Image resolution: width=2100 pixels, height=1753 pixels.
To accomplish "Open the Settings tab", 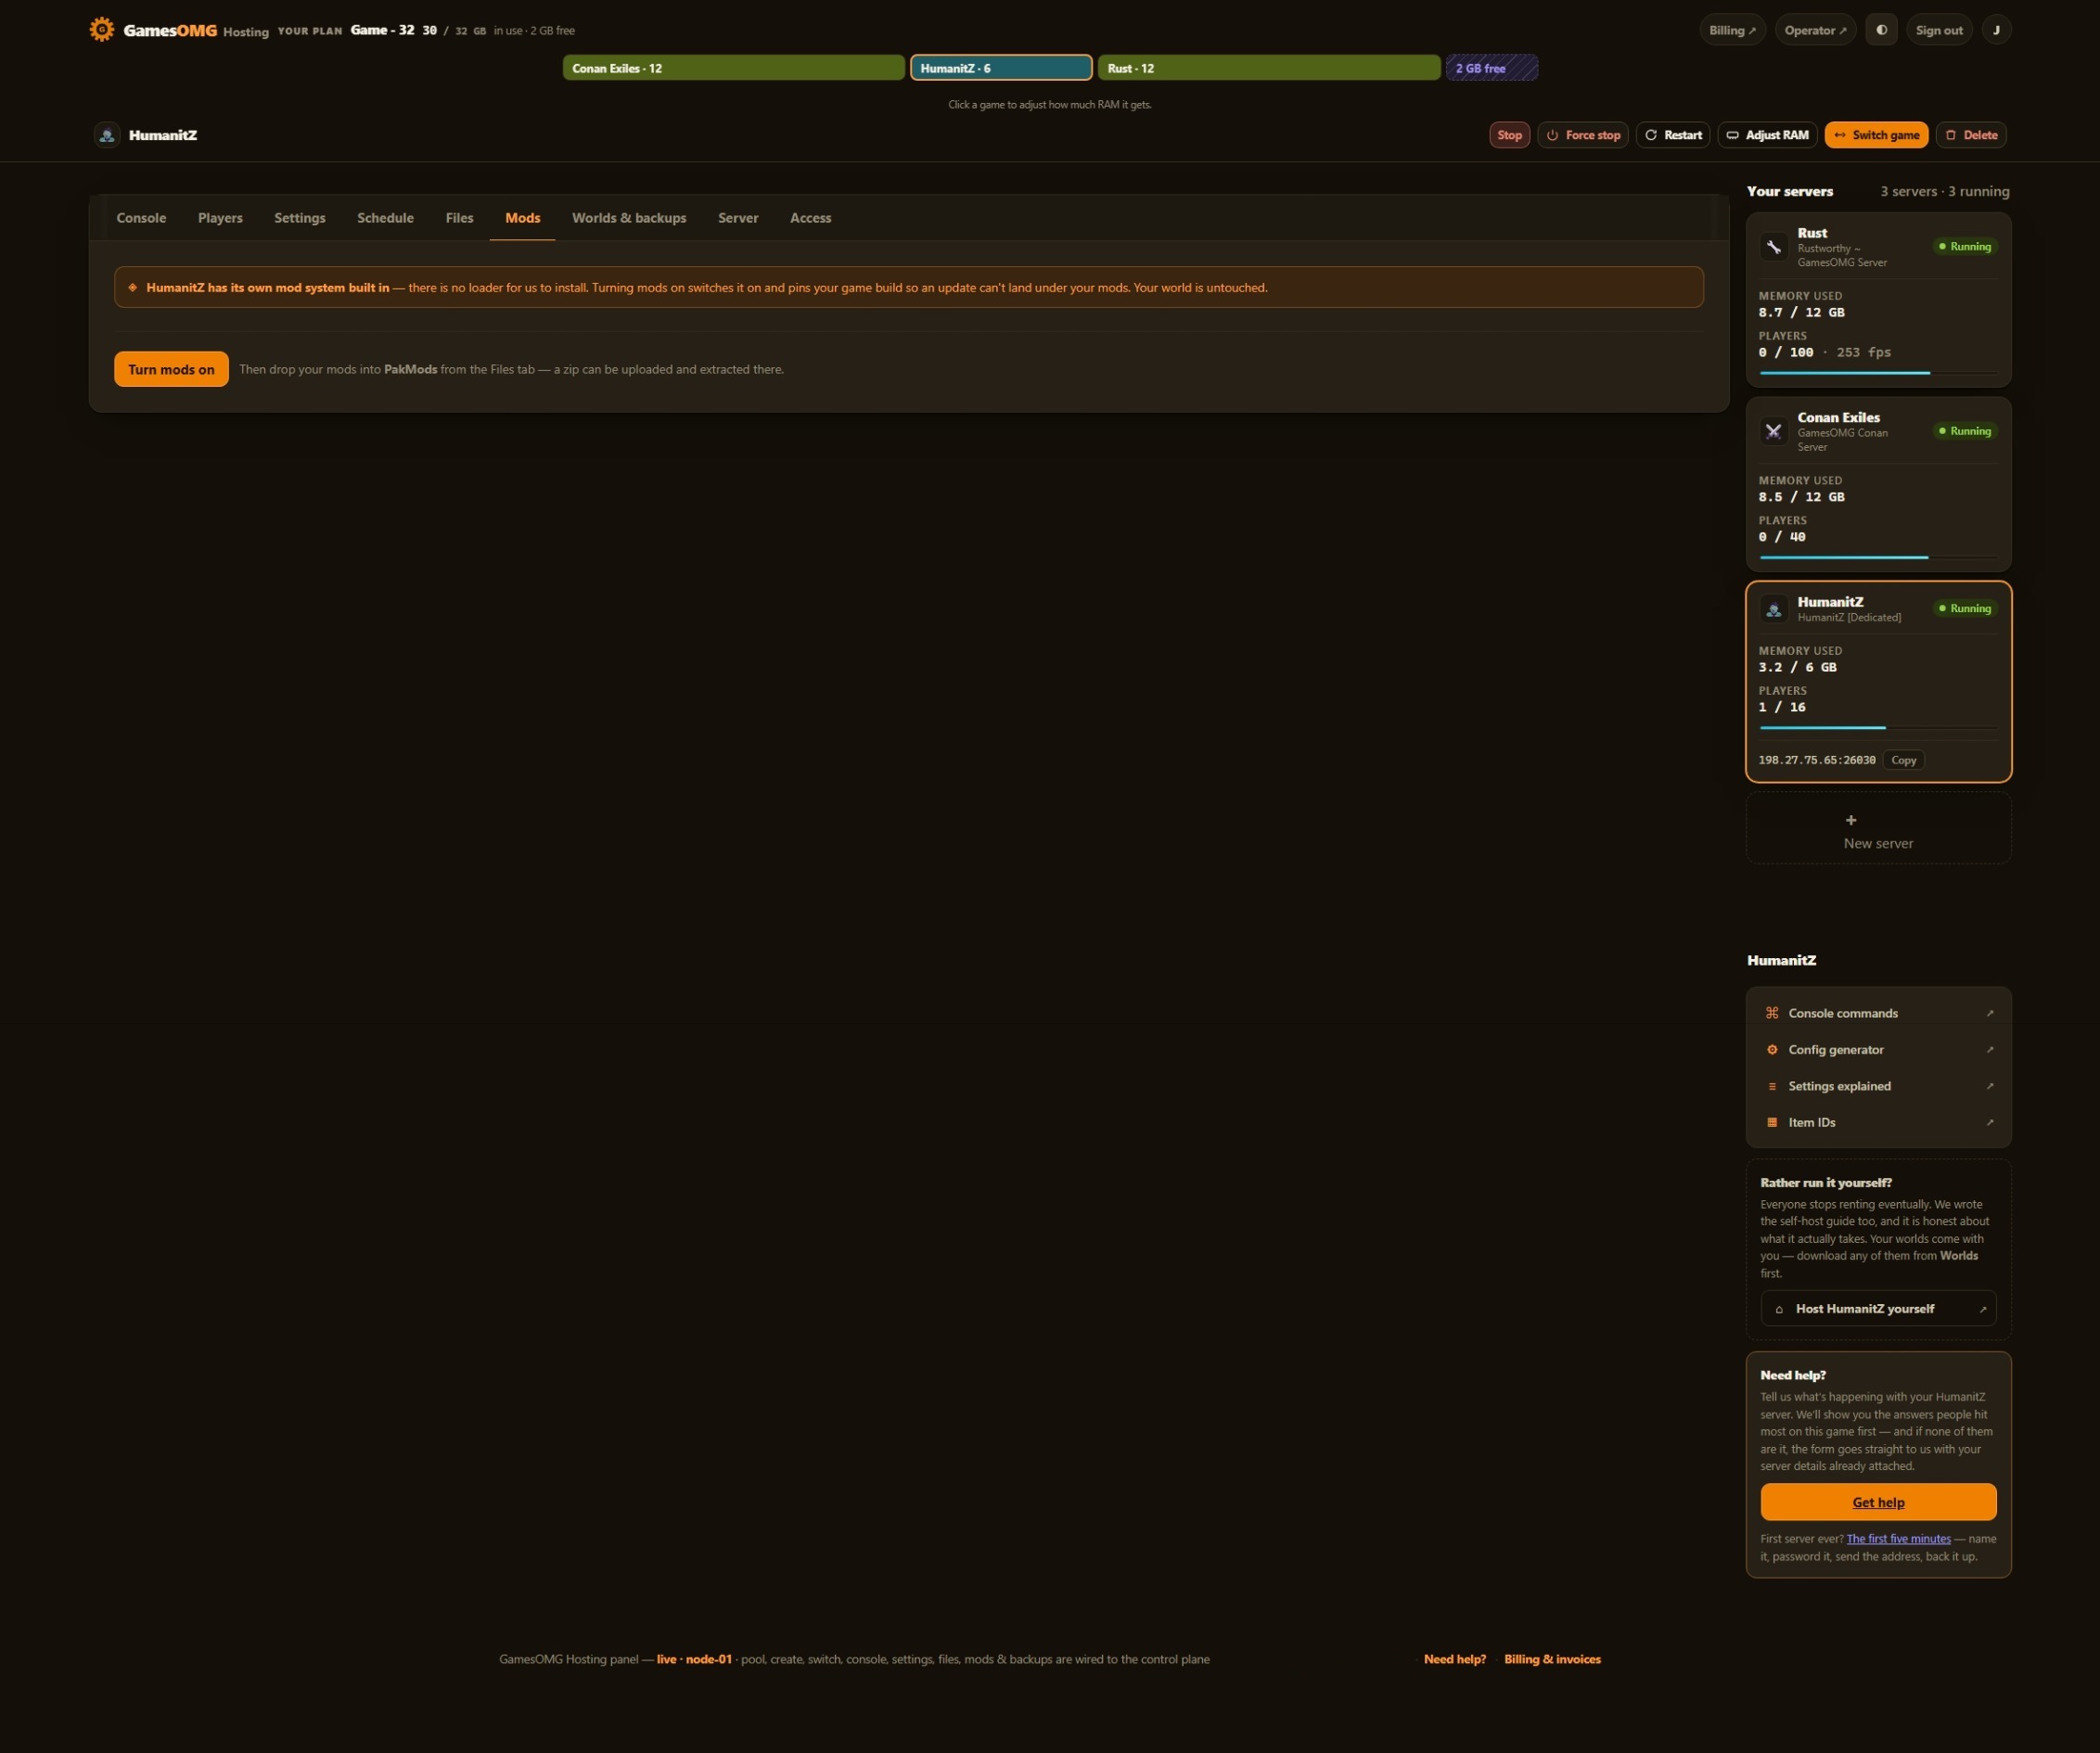I will coord(300,218).
